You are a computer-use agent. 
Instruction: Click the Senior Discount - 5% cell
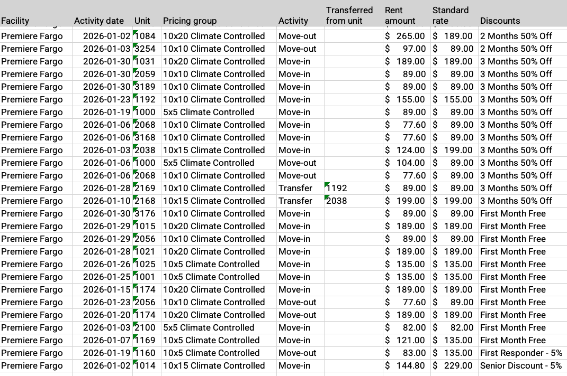coord(521,365)
